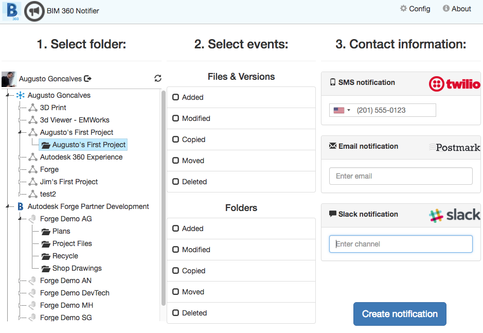This screenshot has height=333, width=483.
Task: Click the BIM 360 logo in the header
Action: coord(12,11)
